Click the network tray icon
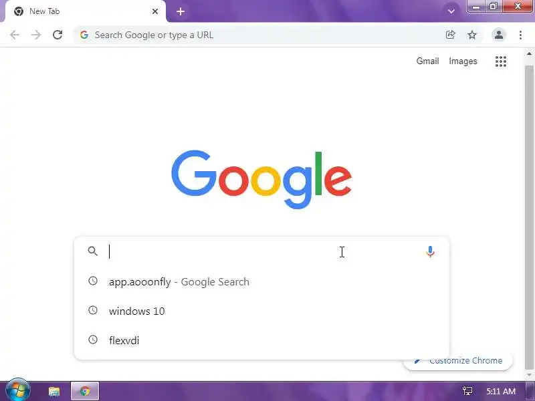535x401 pixels. (467, 391)
